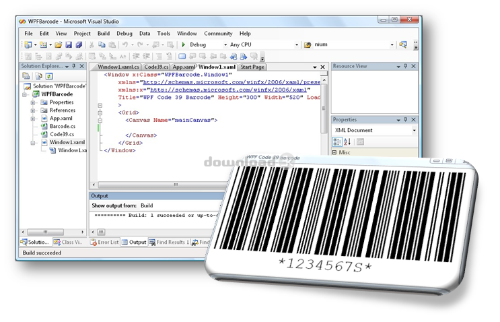The image size is (500, 322).
Task: Click the Save All toolbar icon
Action: pos(79,44)
